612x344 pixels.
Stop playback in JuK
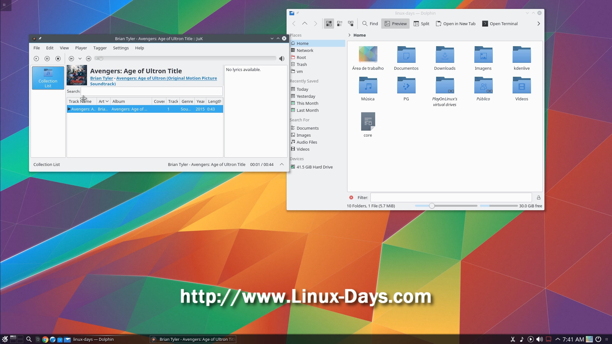[x=58, y=59]
